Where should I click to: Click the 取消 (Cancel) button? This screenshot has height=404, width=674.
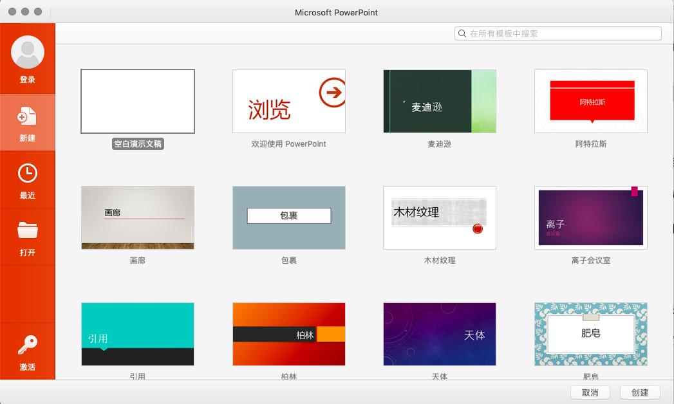pyautogui.click(x=590, y=392)
